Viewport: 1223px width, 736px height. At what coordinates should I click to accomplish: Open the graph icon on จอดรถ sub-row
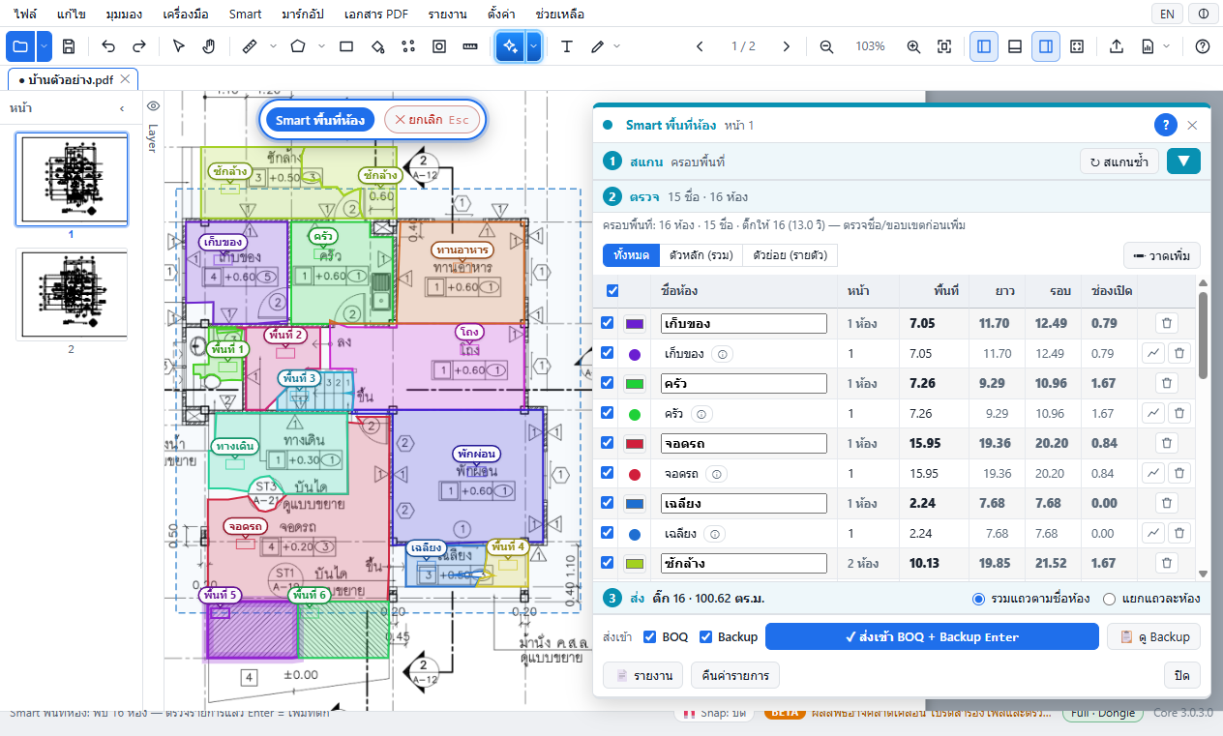pos(1153,473)
